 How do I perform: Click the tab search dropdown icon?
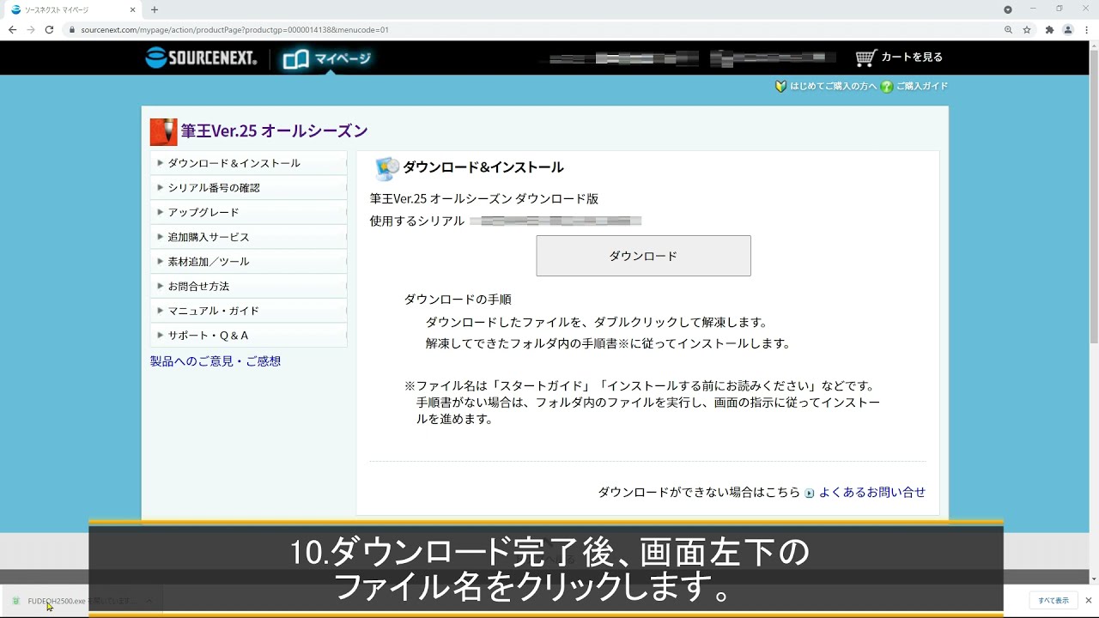[x=1008, y=9]
